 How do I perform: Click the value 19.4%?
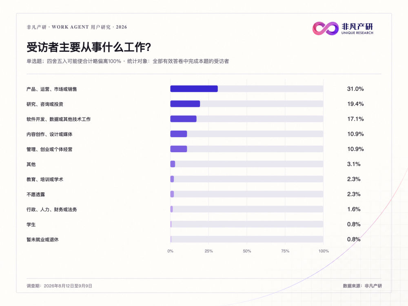[355, 104]
